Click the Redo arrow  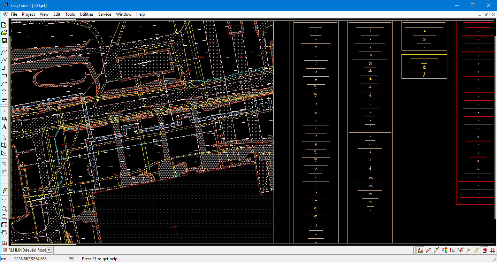tap(4, 171)
